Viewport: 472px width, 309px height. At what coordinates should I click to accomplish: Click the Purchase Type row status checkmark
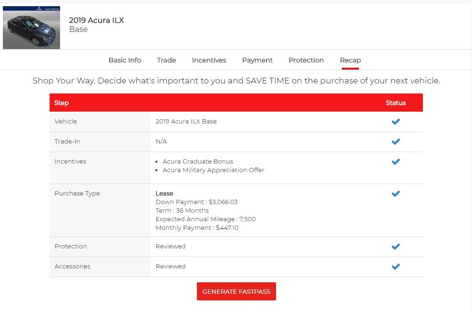tap(396, 194)
